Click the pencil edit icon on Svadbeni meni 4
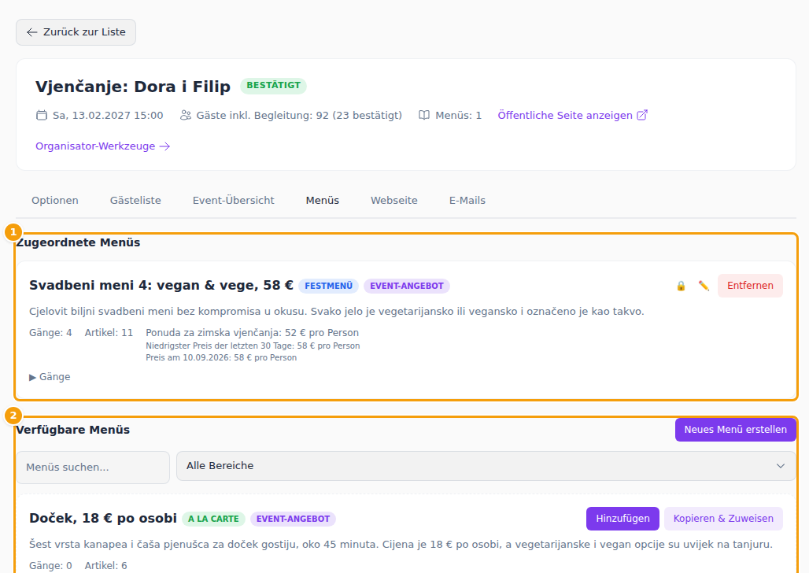Viewport: 809px width, 573px height. tap(704, 286)
